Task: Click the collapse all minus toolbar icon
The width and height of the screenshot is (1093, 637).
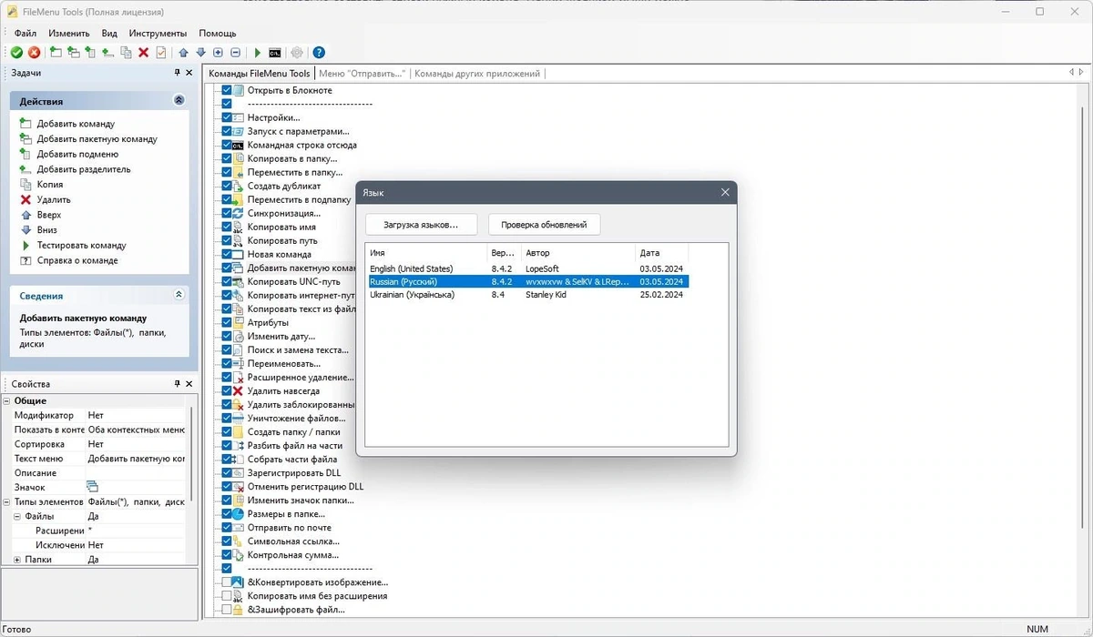Action: [235, 53]
